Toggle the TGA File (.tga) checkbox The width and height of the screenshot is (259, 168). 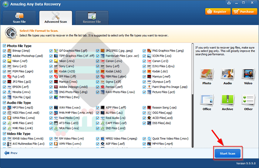pyautogui.click(x=4, y=97)
